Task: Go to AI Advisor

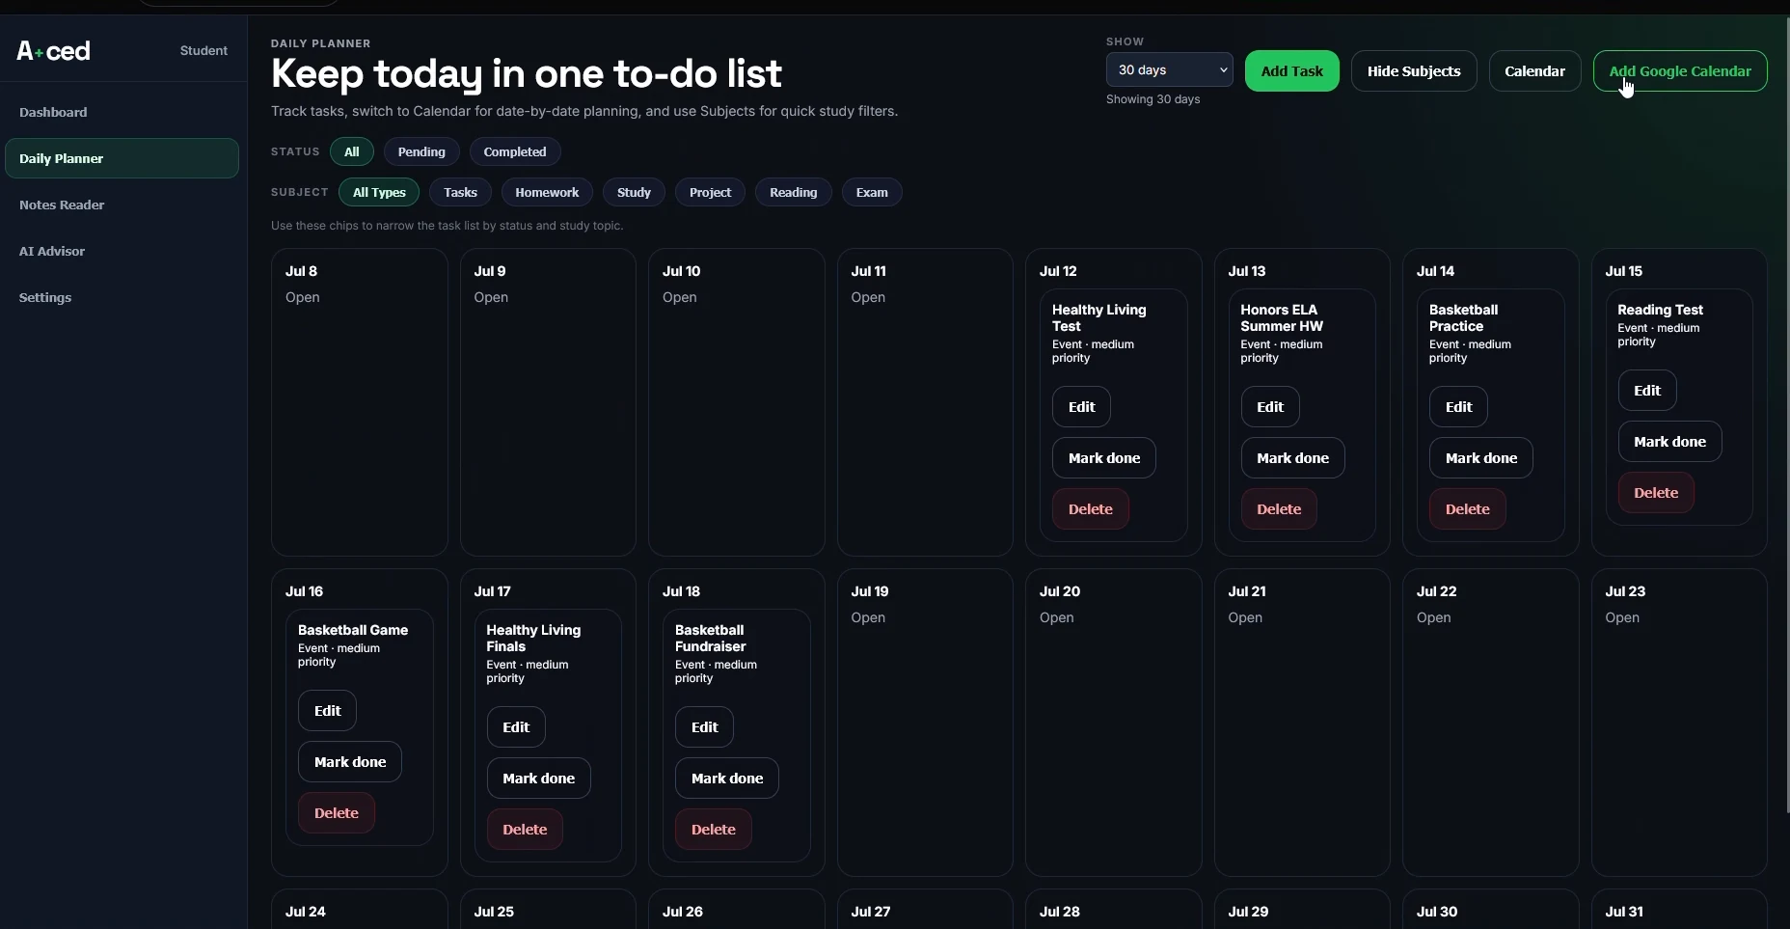Action: click(52, 251)
